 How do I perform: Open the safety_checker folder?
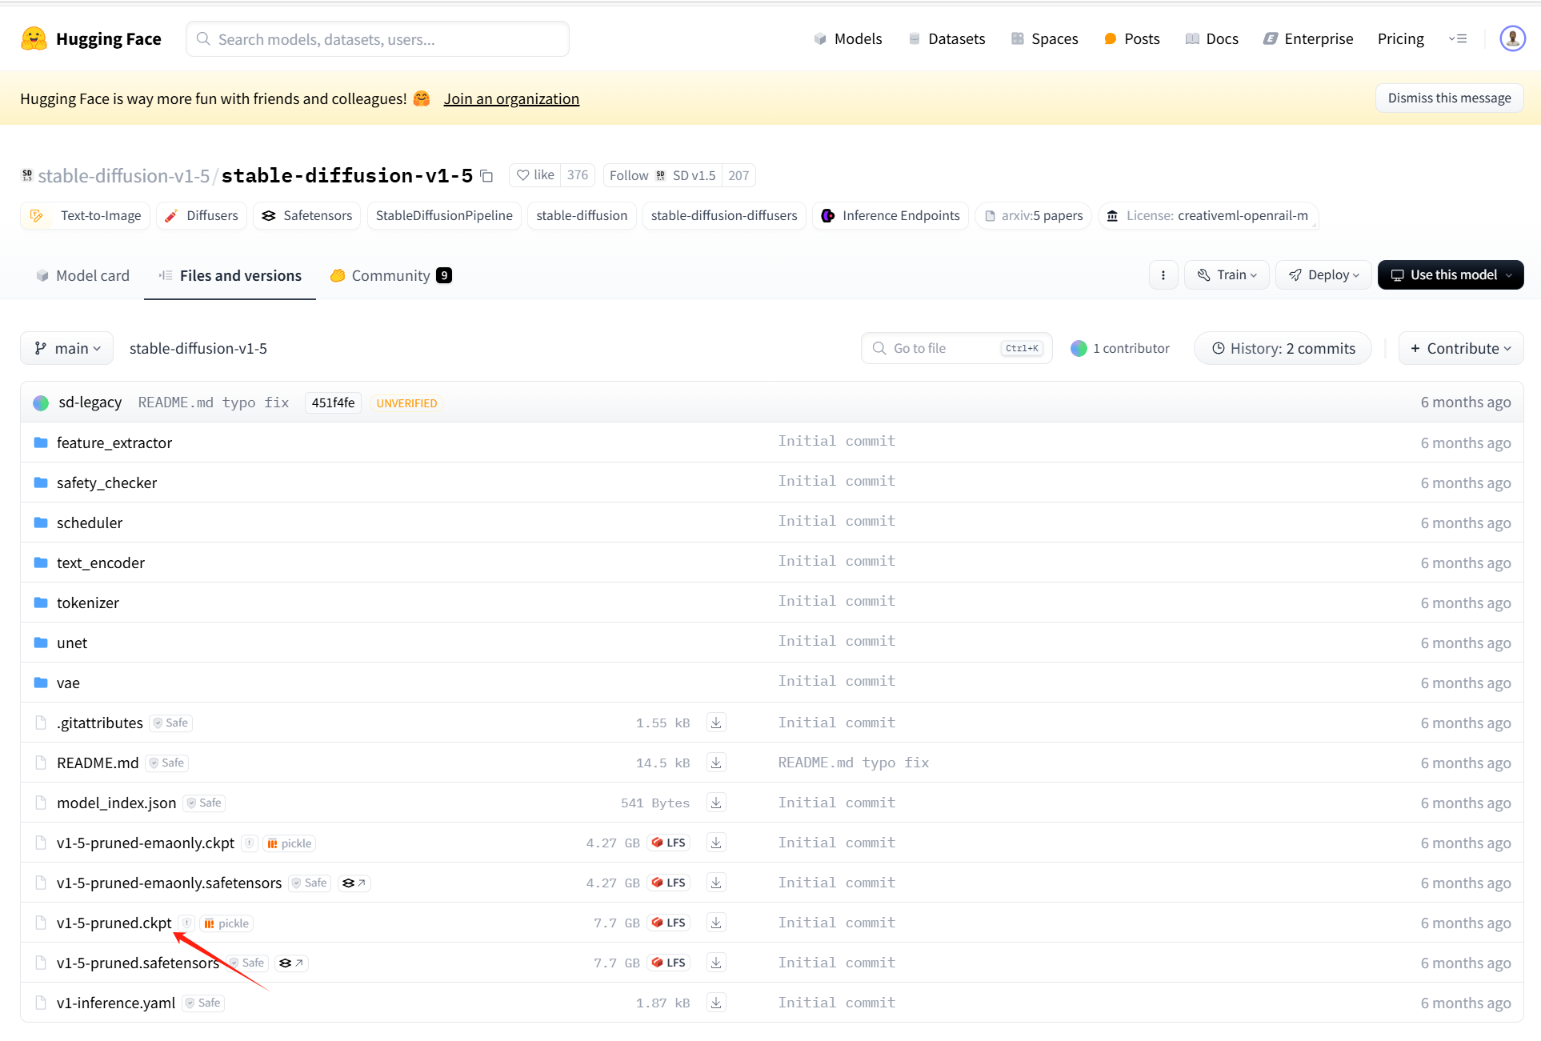pyautogui.click(x=106, y=482)
